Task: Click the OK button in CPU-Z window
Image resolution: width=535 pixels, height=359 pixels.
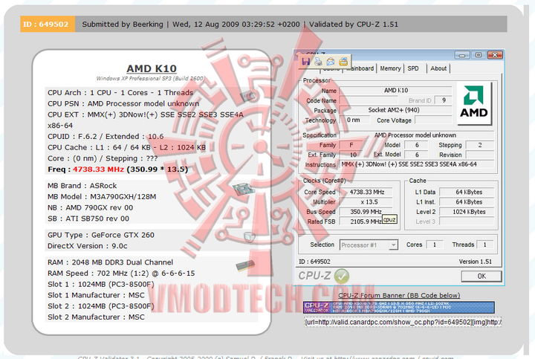Action: point(481,276)
